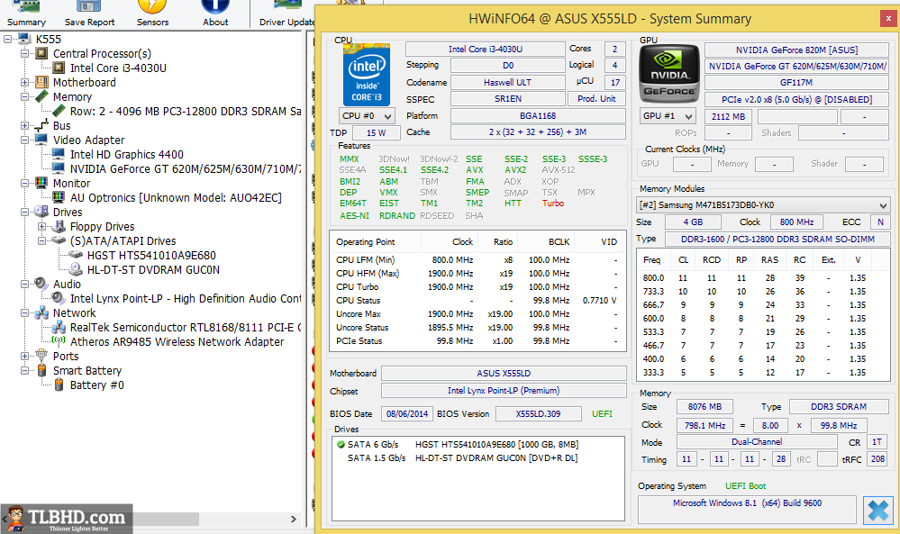Open the Samsung memory module dropdown
Screen dimensions: 900x534
tap(763, 204)
